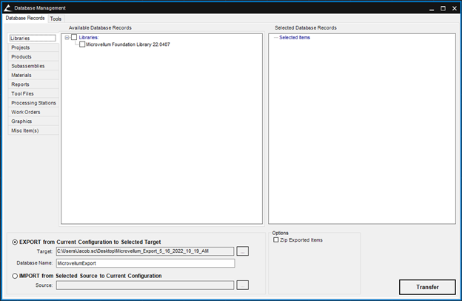This screenshot has height=301, width=462.
Task: Click the Database Management app icon in title bar
Action: (x=7, y=7)
